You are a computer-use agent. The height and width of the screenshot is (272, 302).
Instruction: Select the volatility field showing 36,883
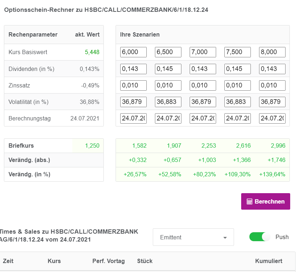(x=168, y=102)
